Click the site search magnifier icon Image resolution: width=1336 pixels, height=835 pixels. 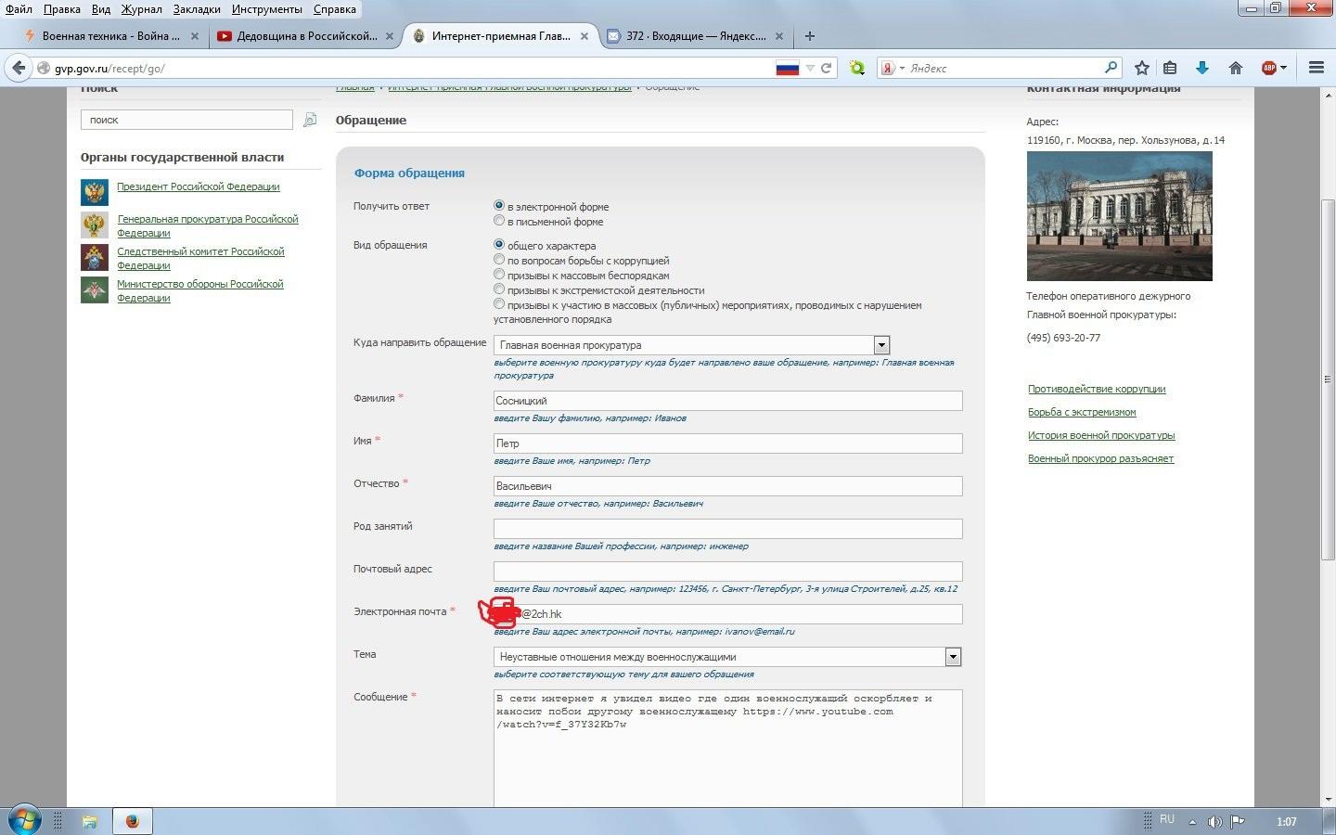pyautogui.click(x=310, y=120)
